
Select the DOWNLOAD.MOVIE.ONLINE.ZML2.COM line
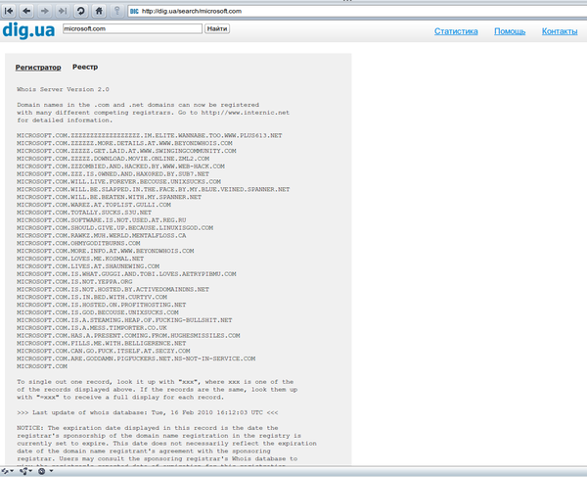point(113,159)
